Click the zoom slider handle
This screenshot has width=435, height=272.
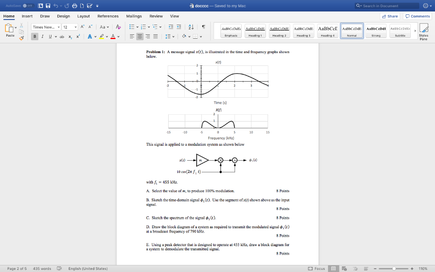[x=394, y=269]
